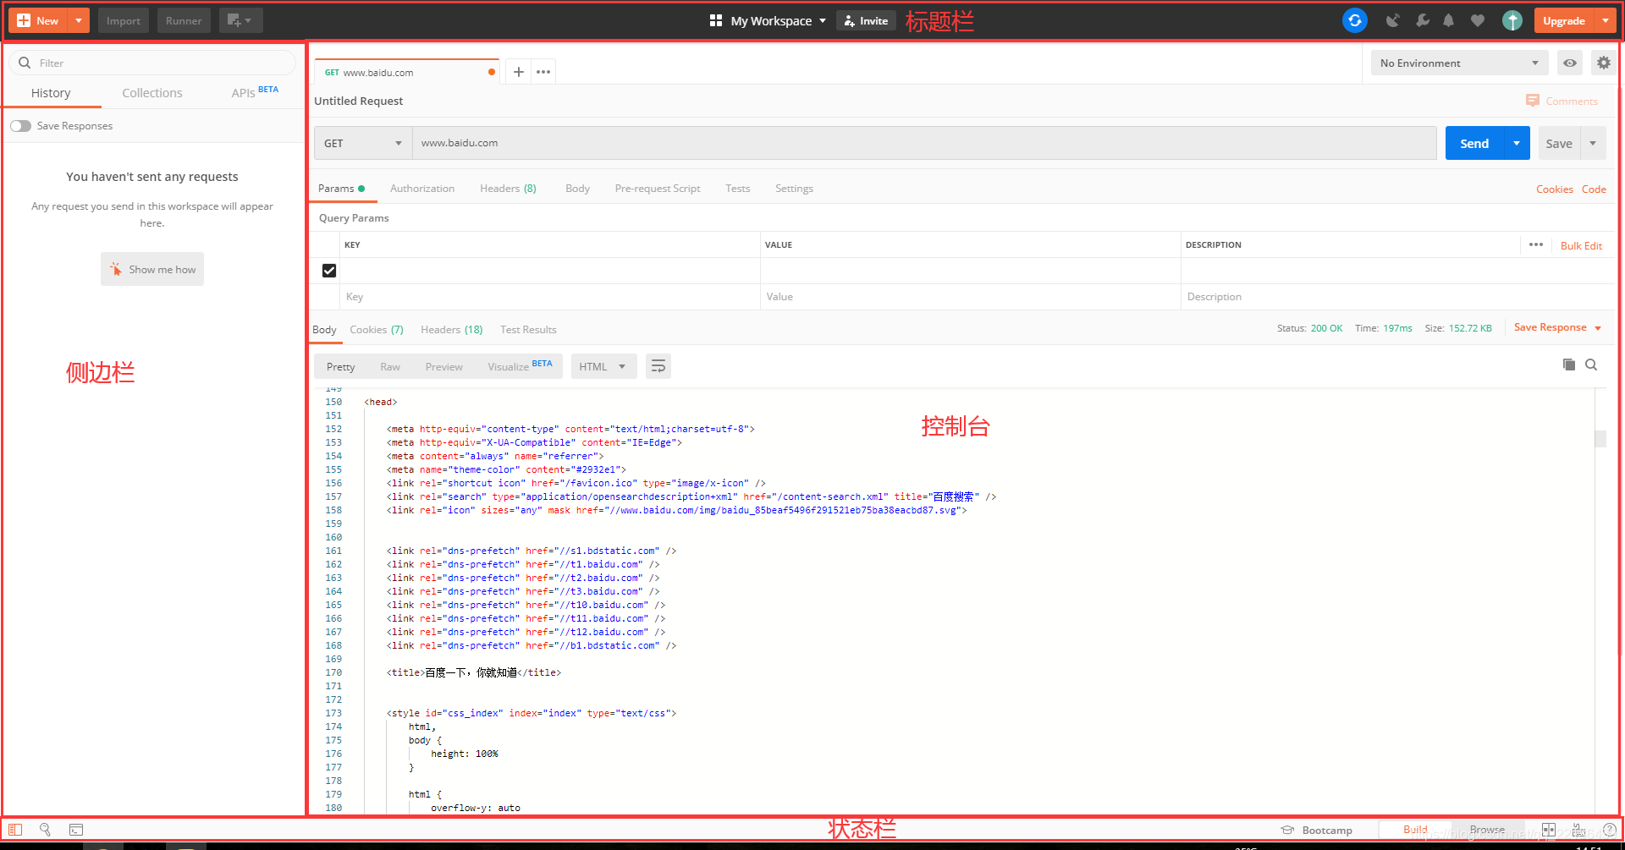Switch response view to Visualize BETA

coord(520,366)
